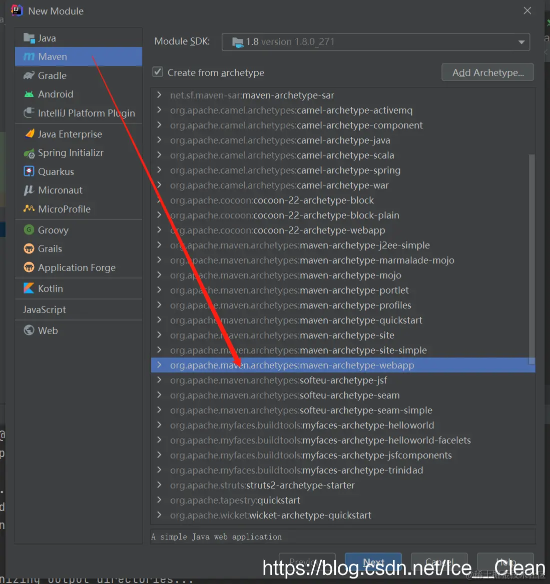Click the Cancel button
The image size is (550, 584).
439,561
